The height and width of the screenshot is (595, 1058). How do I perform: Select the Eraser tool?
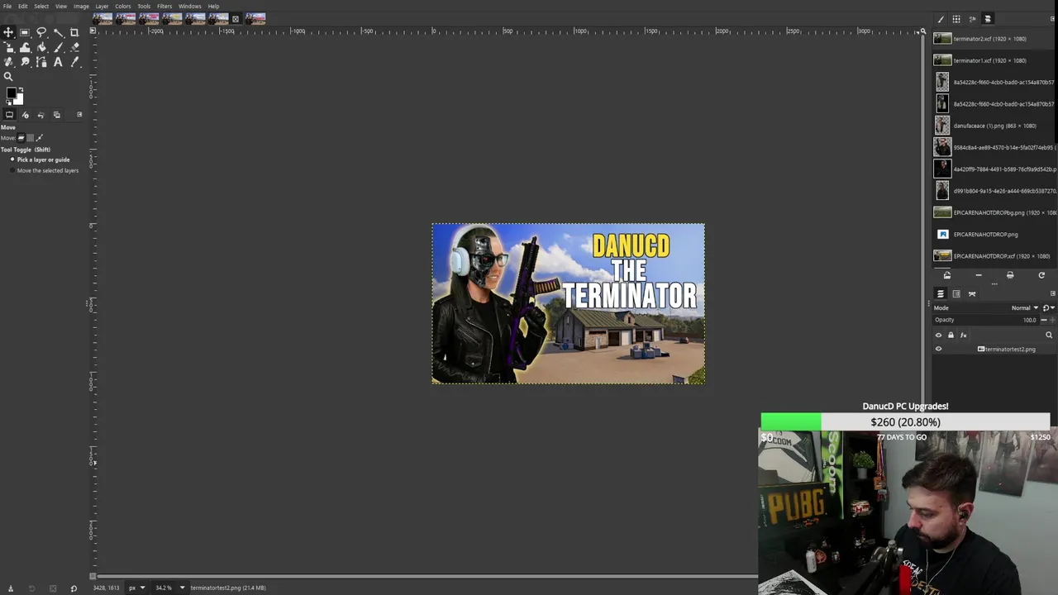(x=74, y=47)
